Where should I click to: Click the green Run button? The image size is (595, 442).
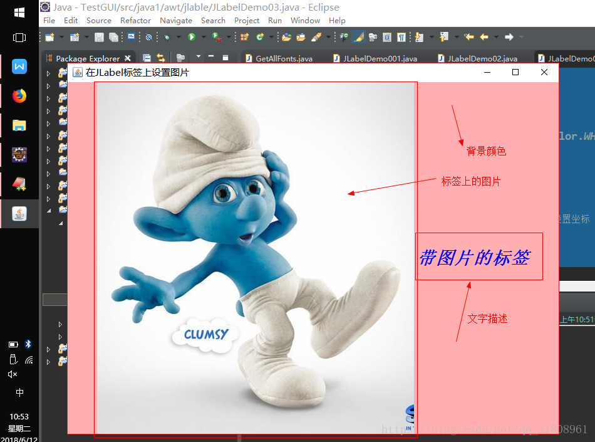(x=192, y=37)
